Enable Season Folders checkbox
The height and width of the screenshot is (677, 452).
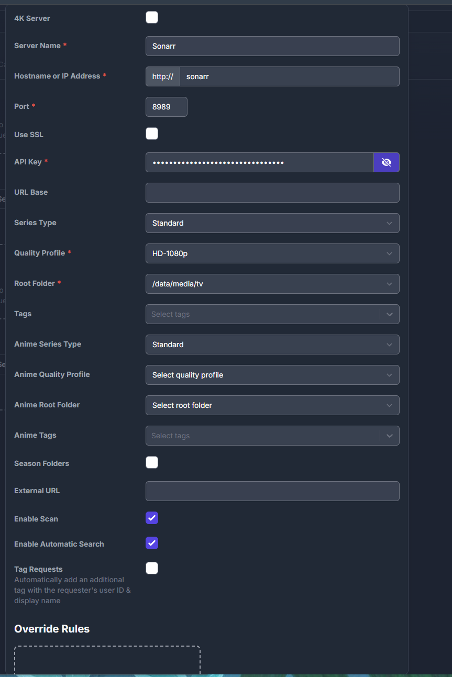tap(152, 462)
